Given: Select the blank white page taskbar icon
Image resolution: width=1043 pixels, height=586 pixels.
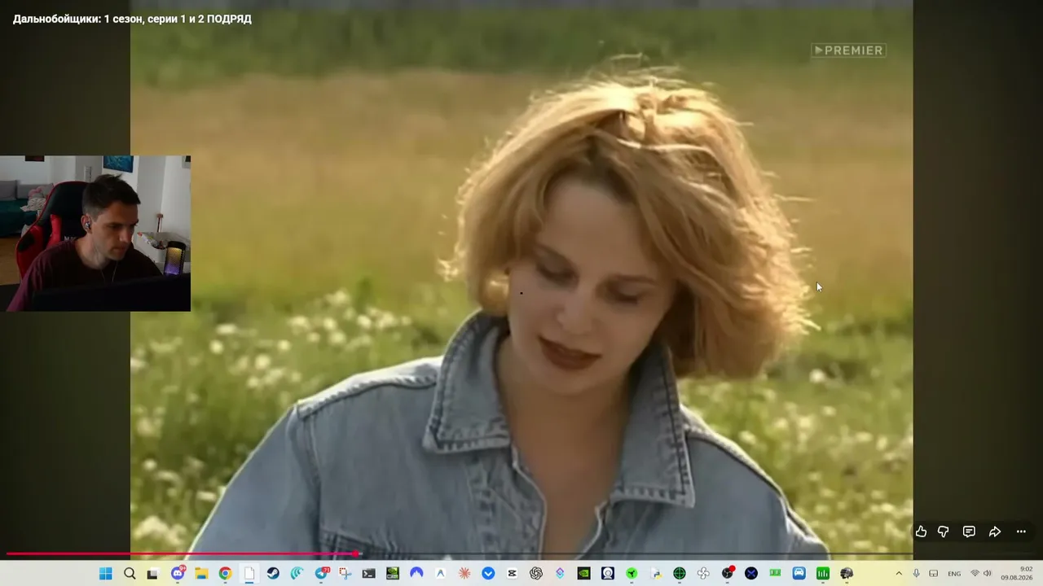Looking at the screenshot, I should tap(249, 574).
